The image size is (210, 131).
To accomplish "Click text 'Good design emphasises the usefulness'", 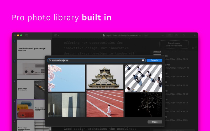I will pyautogui.click(x=100, y=129).
